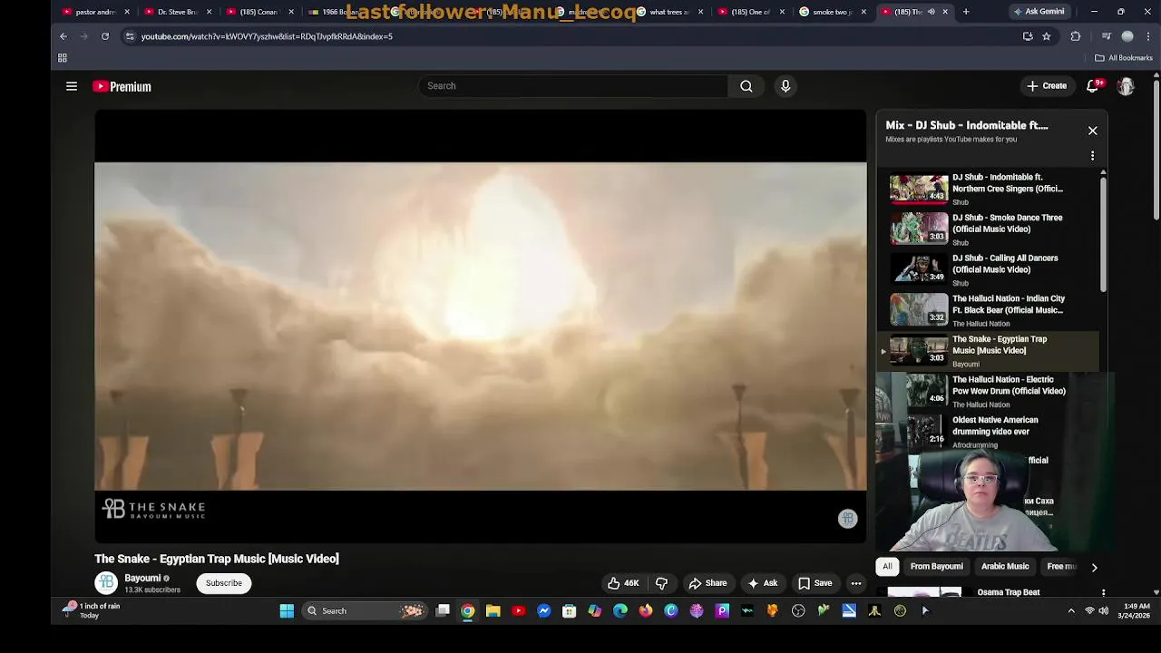Click the URL address bar
Screen dimensions: 1161x653
(x=571, y=36)
